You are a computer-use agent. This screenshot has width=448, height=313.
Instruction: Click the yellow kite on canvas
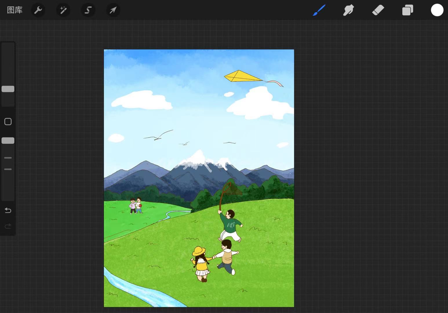point(243,76)
